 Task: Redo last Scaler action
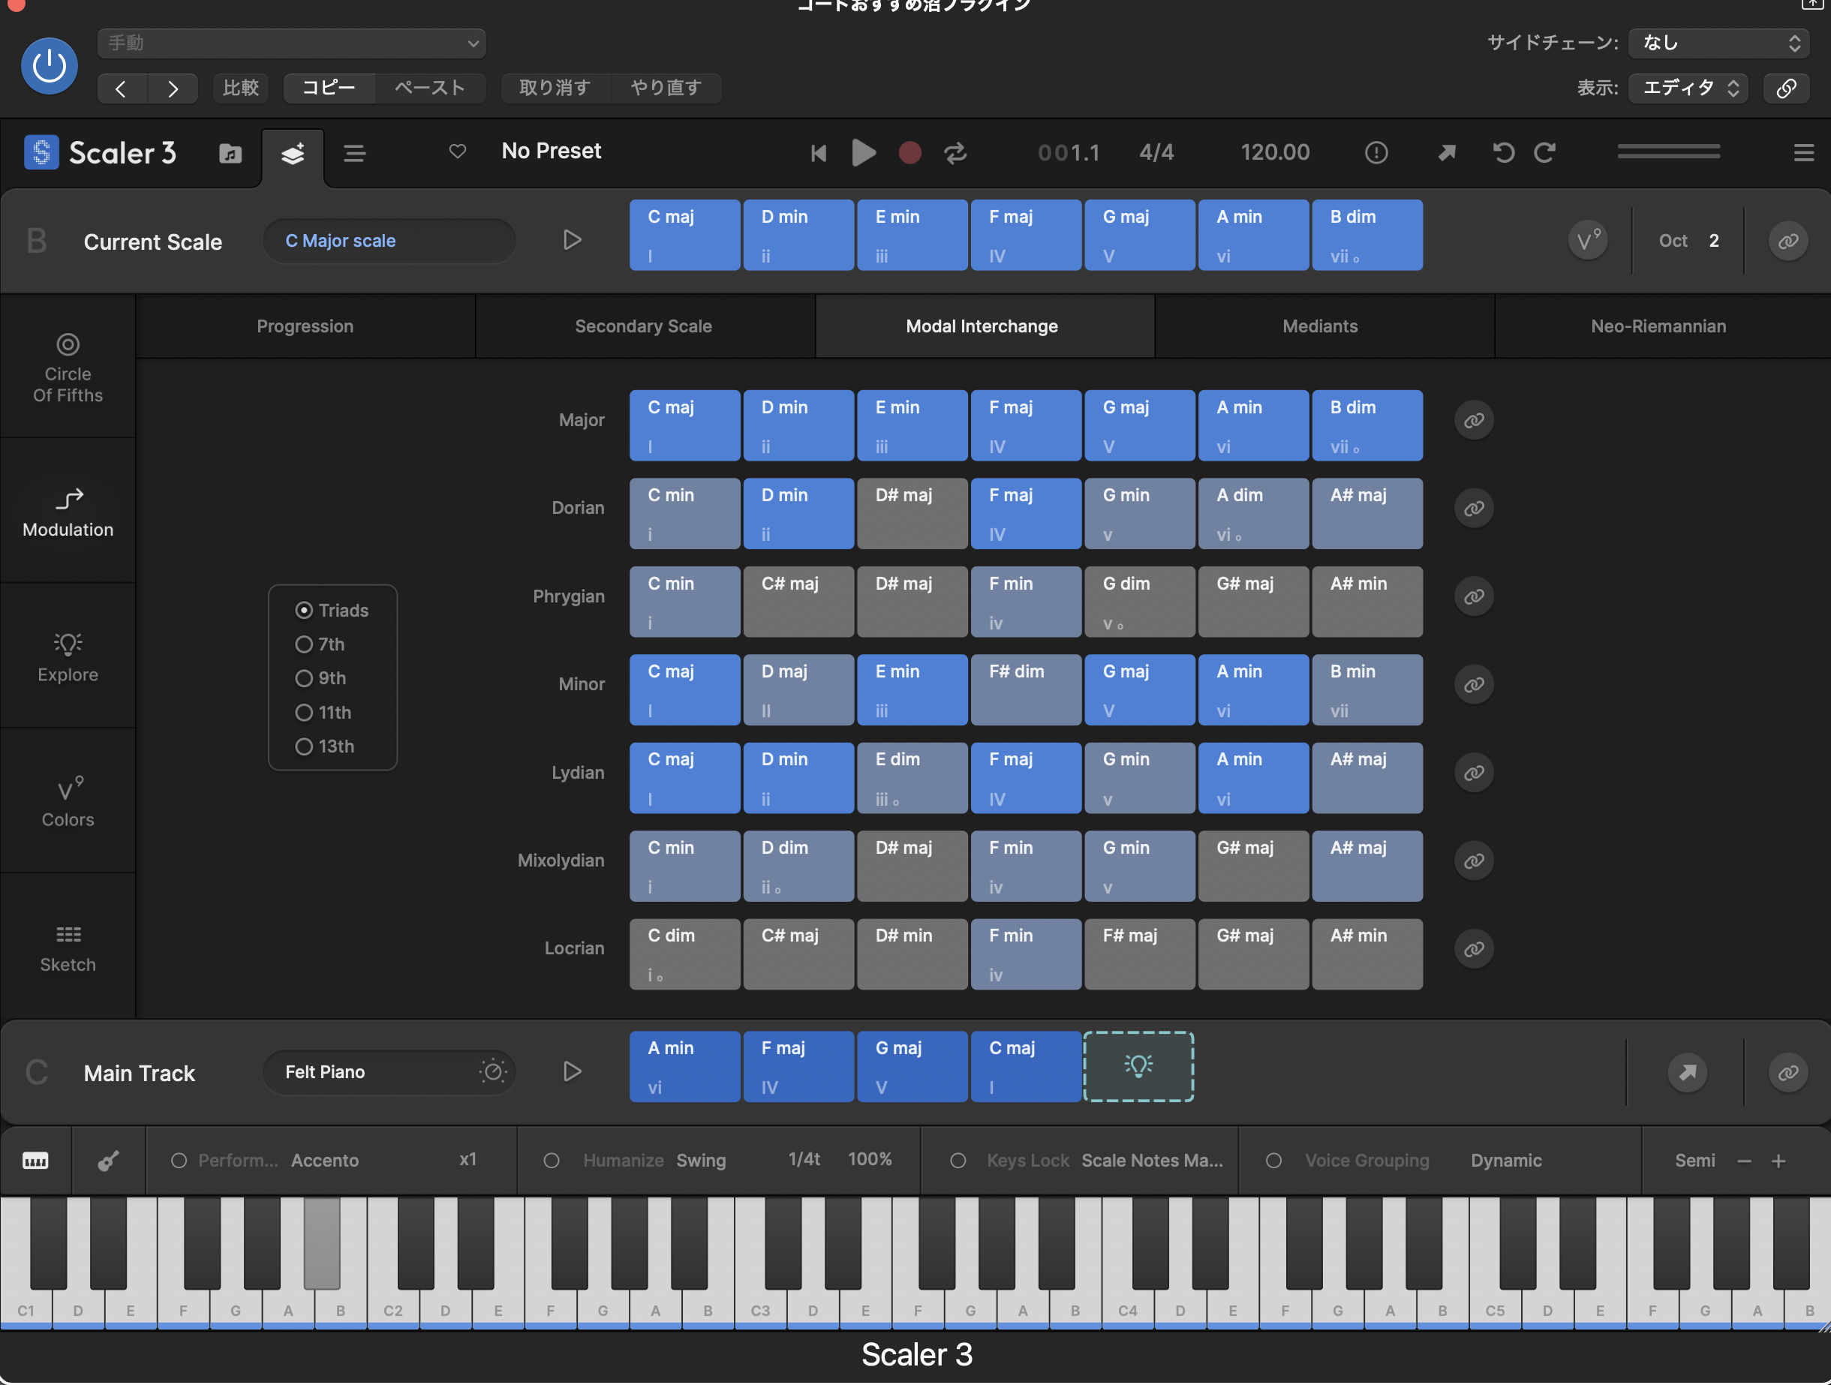[x=1544, y=153]
